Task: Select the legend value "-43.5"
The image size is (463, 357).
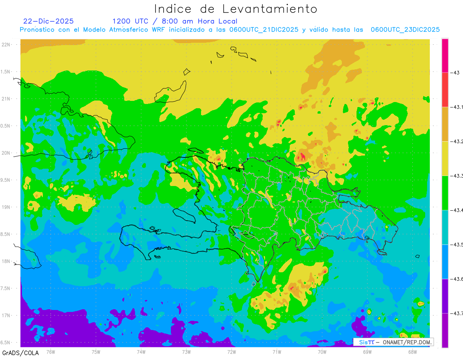Action: (x=457, y=245)
